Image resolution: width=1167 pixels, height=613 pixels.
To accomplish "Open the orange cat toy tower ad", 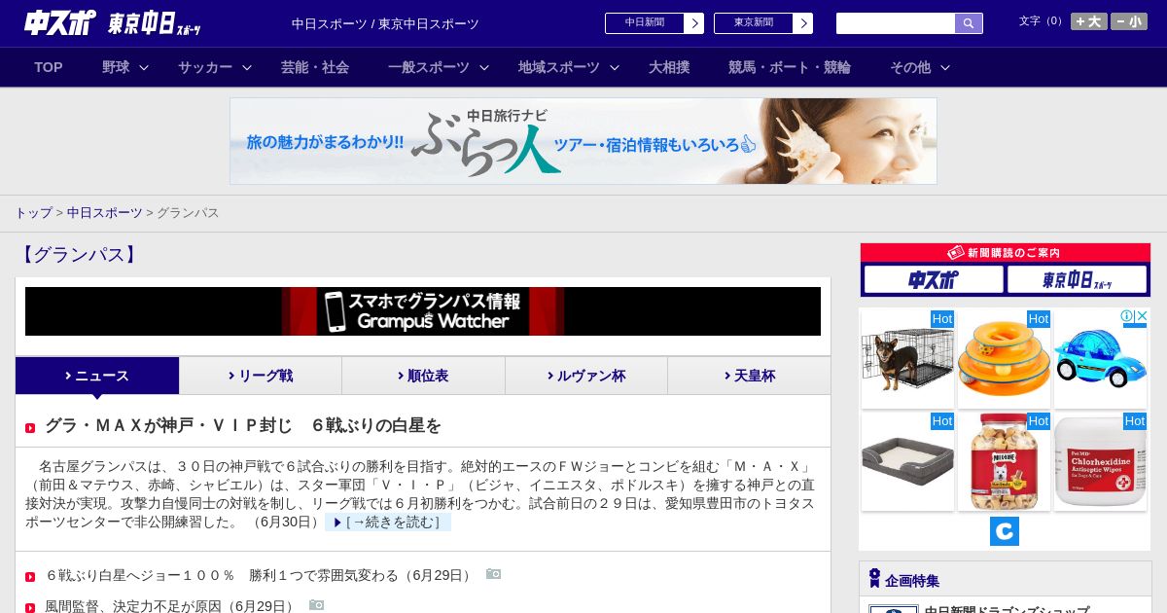I will pyautogui.click(x=1004, y=359).
